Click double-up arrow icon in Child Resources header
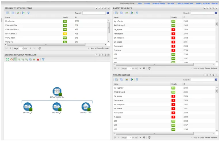 (211, 75)
